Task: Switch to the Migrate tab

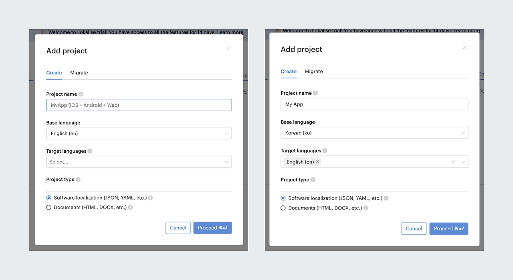Action: [x=79, y=72]
